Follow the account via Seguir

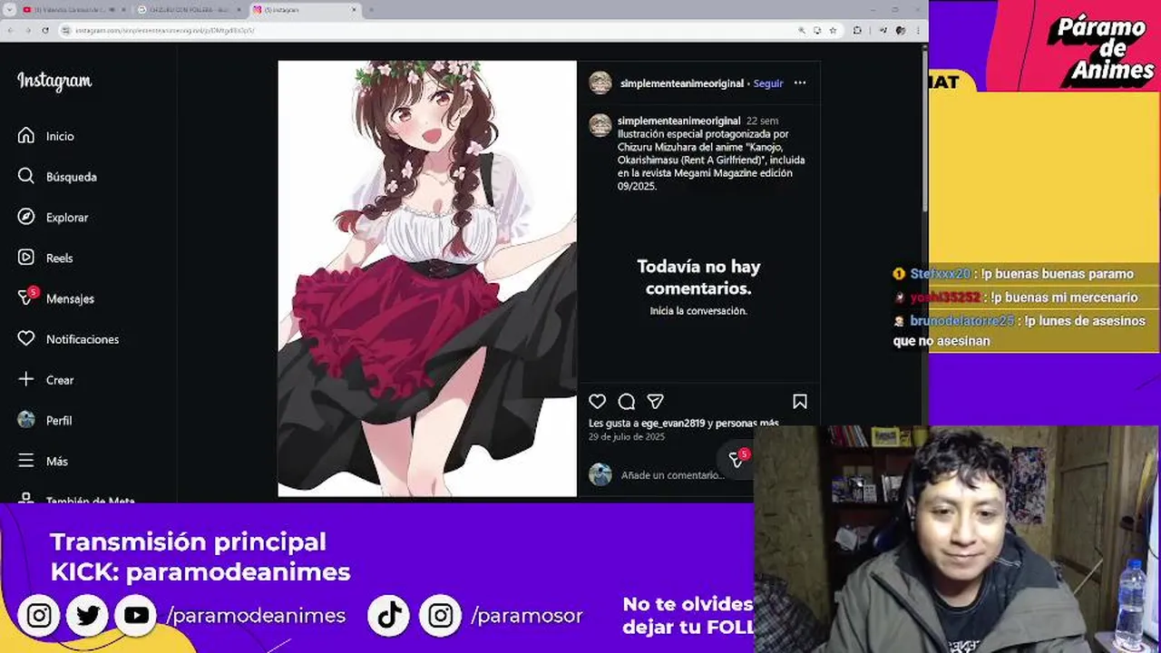click(x=768, y=83)
